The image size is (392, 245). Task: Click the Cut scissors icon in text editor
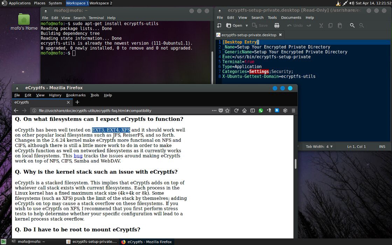[x=321, y=26]
